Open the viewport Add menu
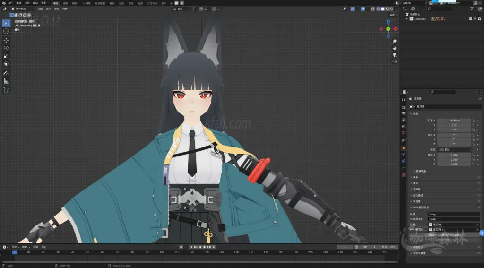Image resolution: width=484 pixels, height=268 pixels. (x=57, y=9)
